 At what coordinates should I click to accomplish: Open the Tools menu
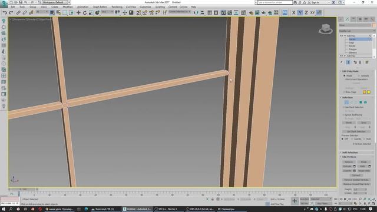point(22,6)
